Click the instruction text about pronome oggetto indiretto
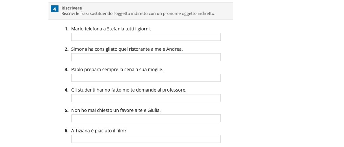This screenshot has width=344, height=147. (x=139, y=14)
